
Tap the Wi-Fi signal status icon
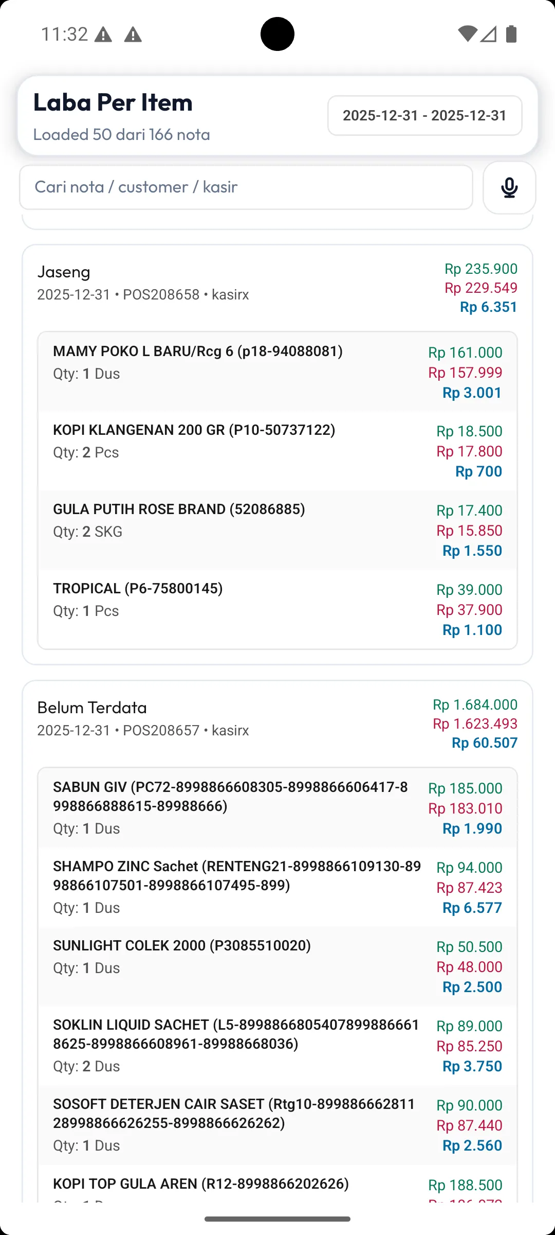467,34
